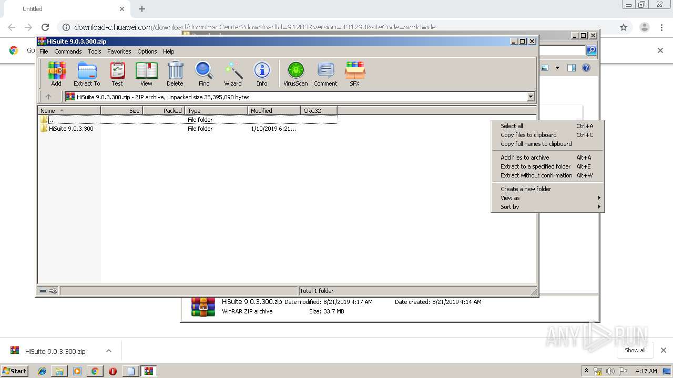Choose Copy files to clipboard
The image size is (673, 378).
pos(547,135)
